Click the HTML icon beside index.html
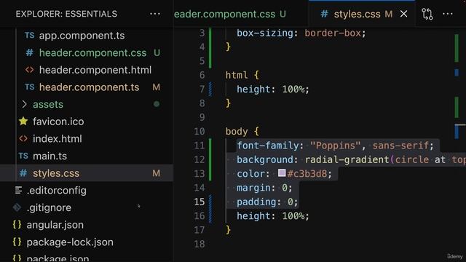The image size is (466, 262). tap(23, 138)
